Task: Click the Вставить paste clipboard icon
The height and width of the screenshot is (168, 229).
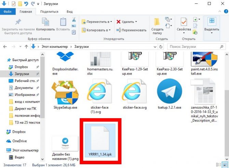Action: (63, 22)
